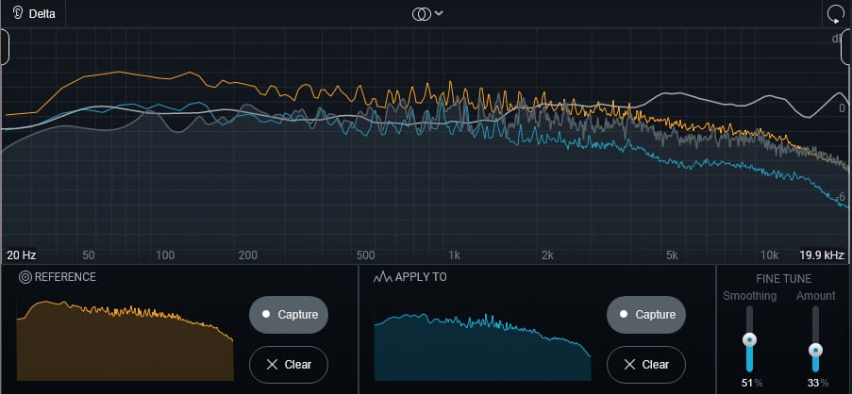Clear the Reference spectrum

click(x=289, y=364)
